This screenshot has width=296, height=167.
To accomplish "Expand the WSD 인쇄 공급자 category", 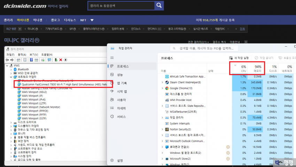I will point(11,73).
